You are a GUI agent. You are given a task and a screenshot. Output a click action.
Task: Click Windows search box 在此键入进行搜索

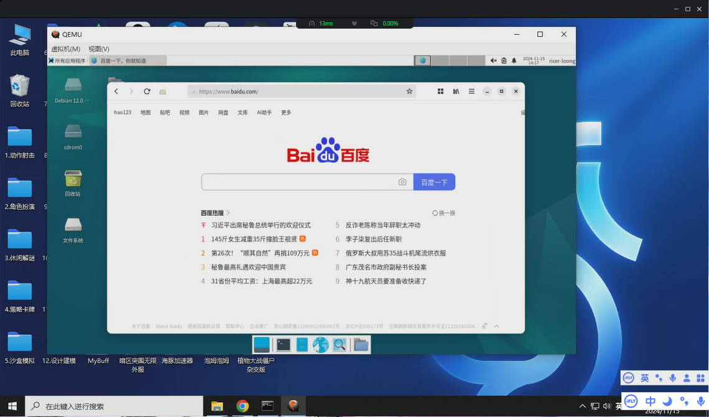114,406
